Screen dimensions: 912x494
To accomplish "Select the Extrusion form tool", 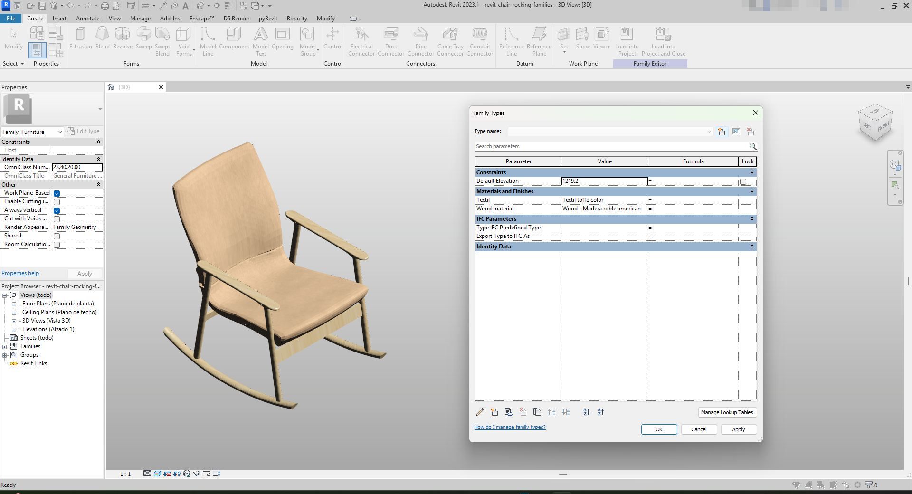I will point(80,38).
